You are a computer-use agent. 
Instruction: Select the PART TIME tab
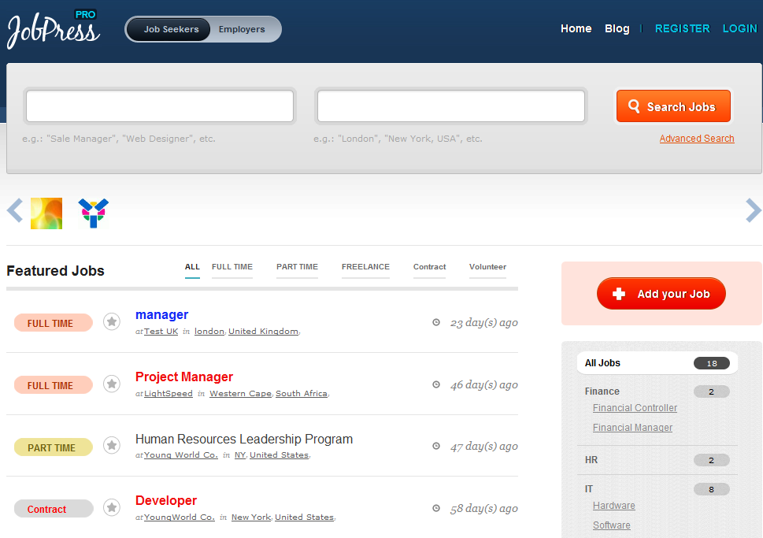coord(297,267)
